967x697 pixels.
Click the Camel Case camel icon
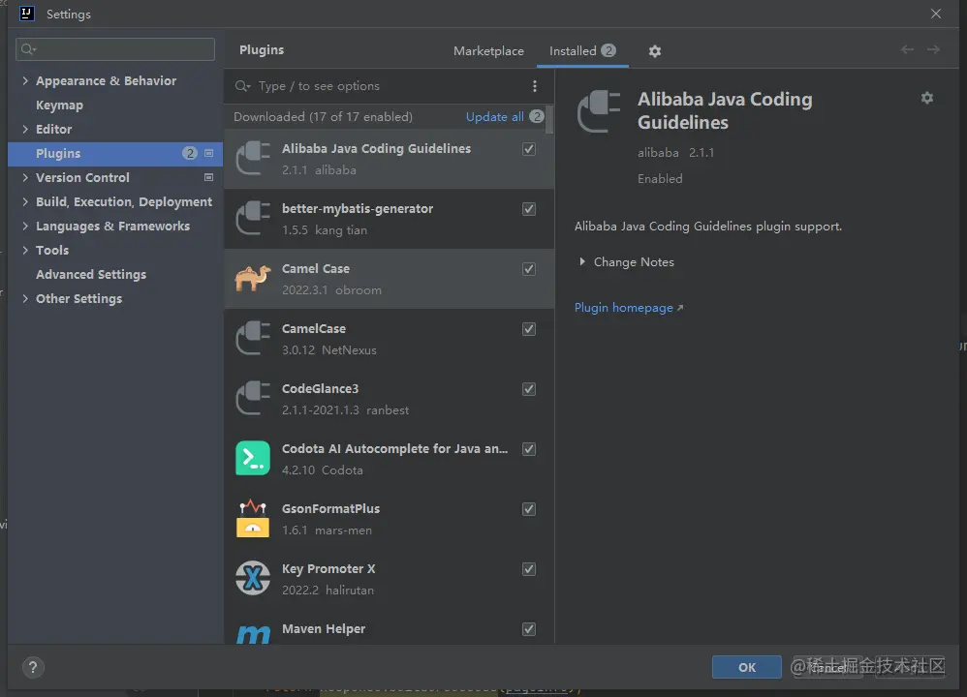[x=253, y=279]
